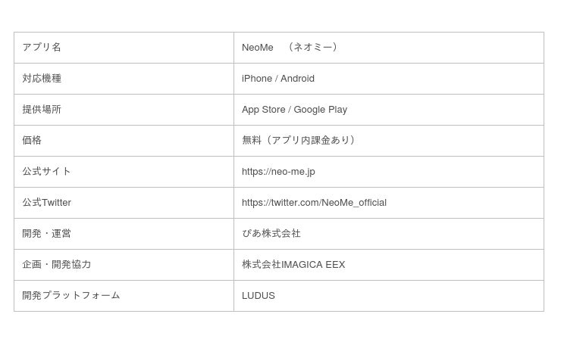Click the 価格 label cell
Viewport: 561px width, 342px height.
(x=32, y=141)
